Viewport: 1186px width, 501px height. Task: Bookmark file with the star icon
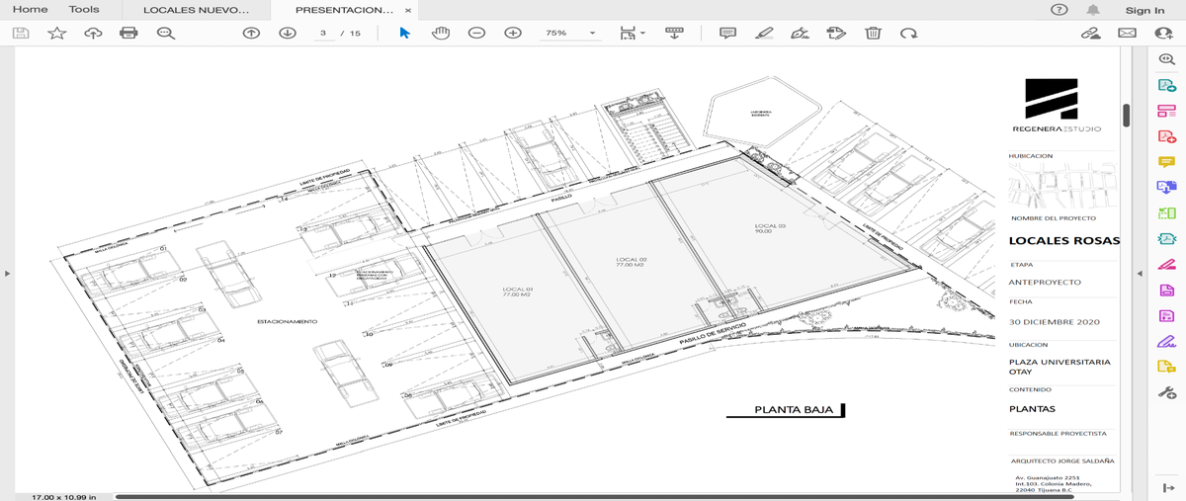point(56,33)
